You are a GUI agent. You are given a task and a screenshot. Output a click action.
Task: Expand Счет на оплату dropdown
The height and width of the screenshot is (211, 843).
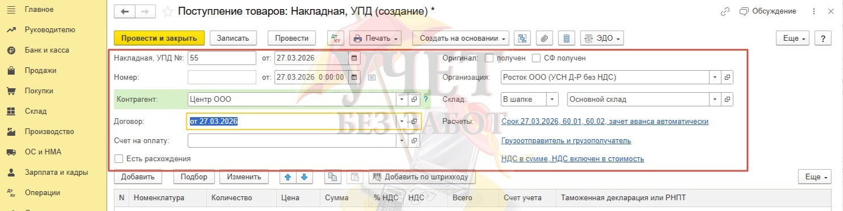point(402,140)
